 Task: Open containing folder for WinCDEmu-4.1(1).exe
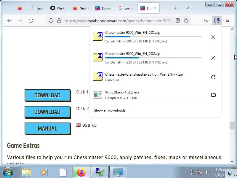coord(213,95)
